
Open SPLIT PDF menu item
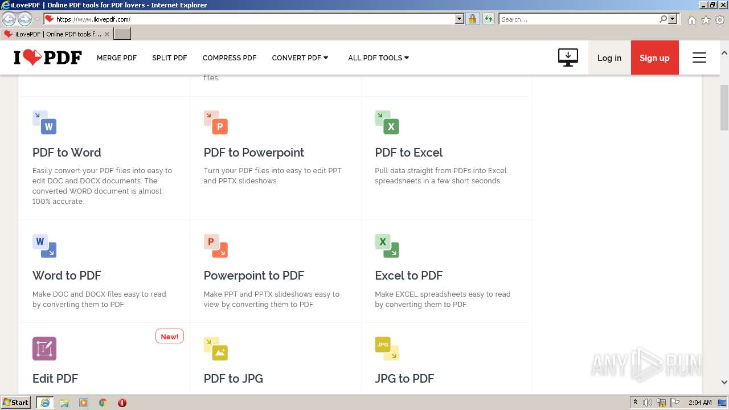(x=170, y=58)
